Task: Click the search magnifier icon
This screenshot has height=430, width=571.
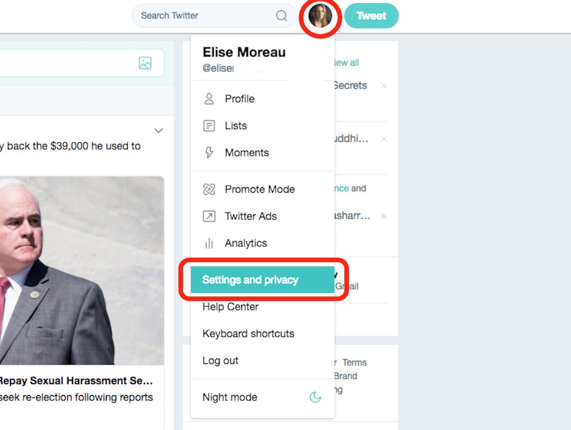Action: pyautogui.click(x=282, y=16)
